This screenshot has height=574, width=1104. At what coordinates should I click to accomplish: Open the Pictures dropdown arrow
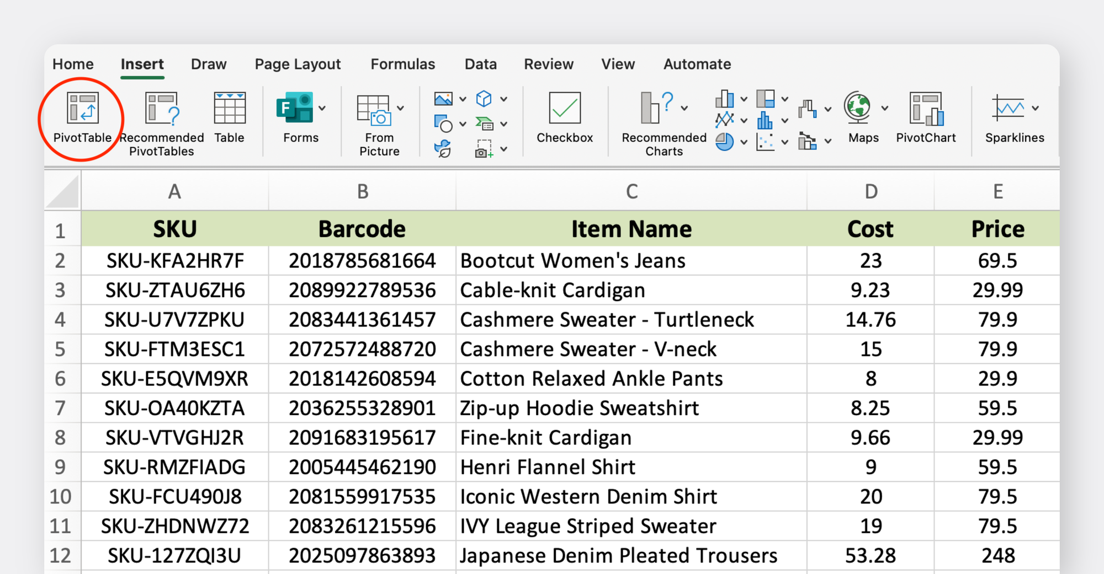461,99
